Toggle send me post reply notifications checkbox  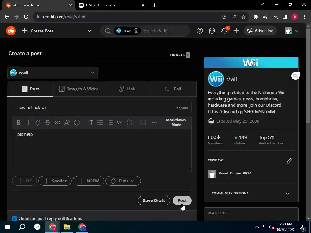coord(15,218)
